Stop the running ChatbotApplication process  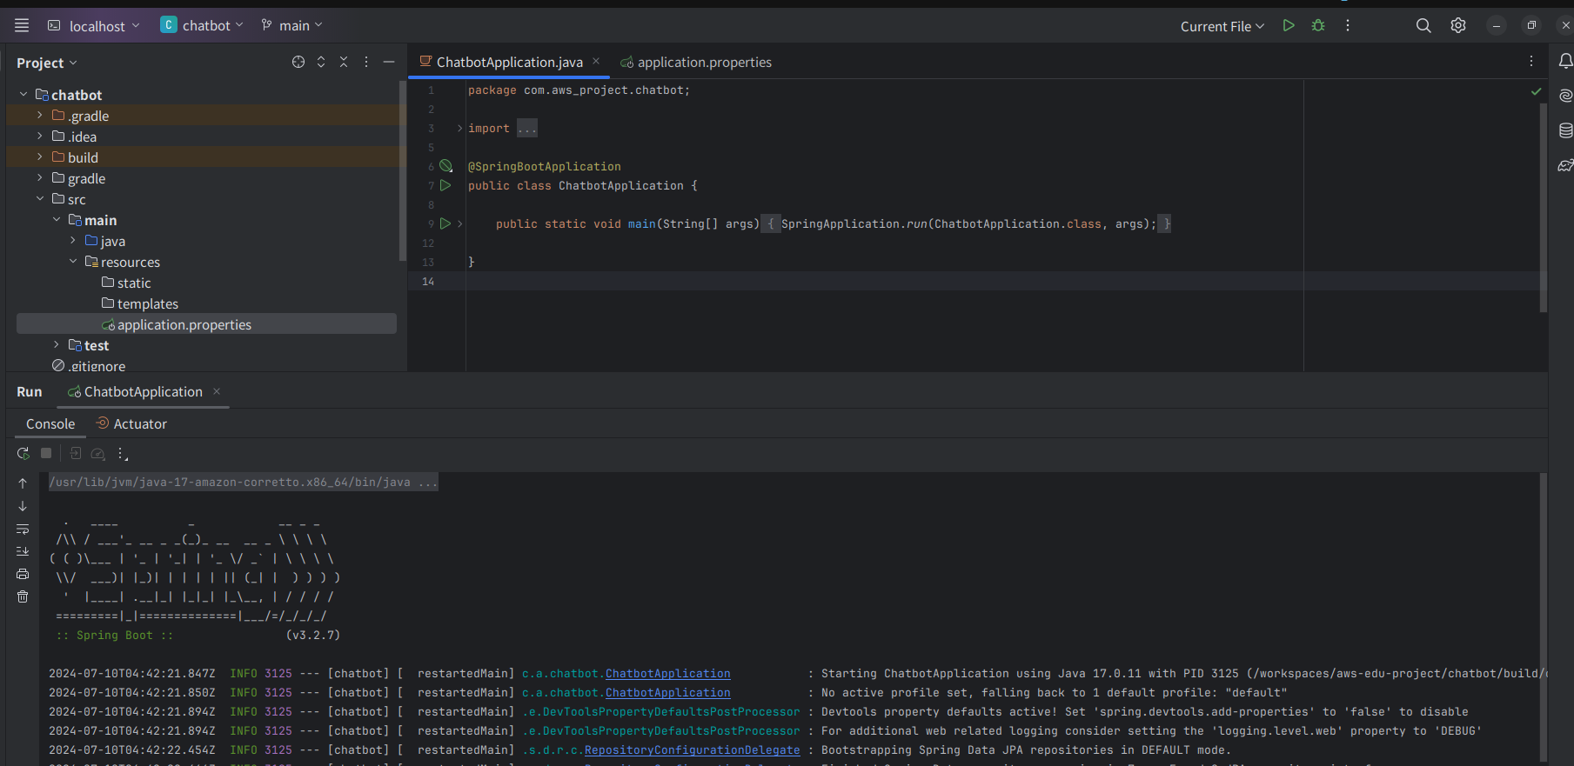[46, 454]
